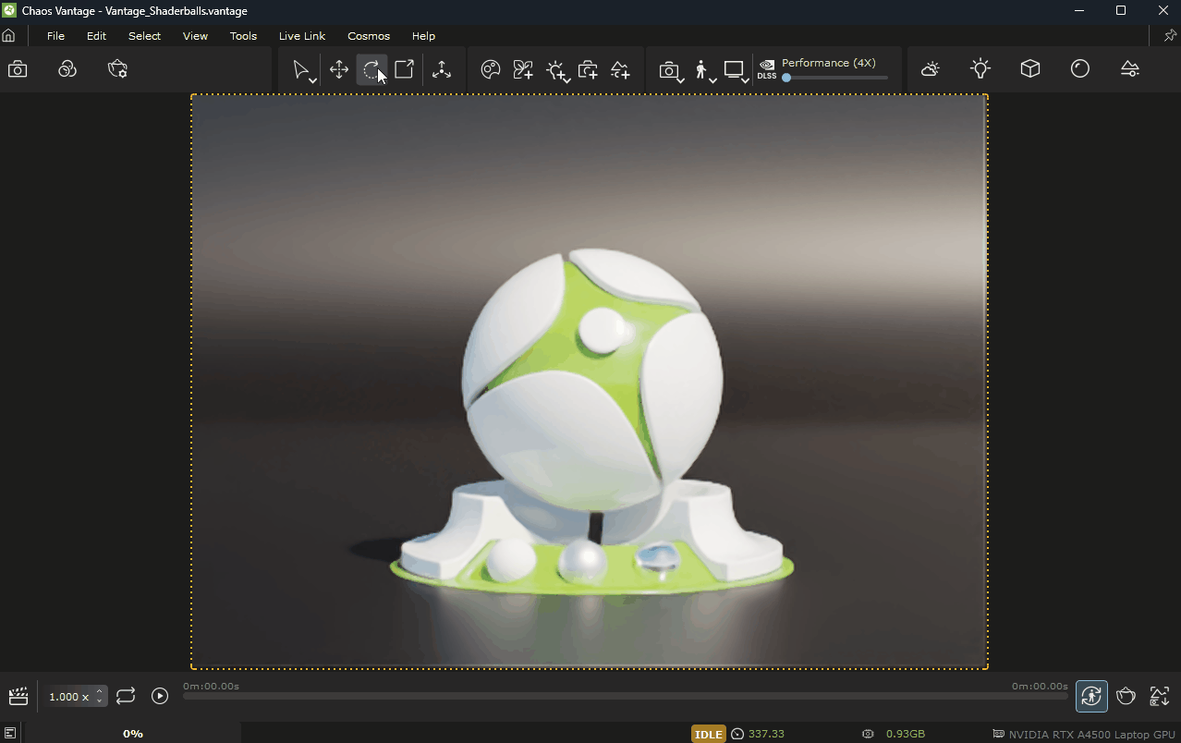
Task: Click the add camera icon
Action: [588, 69]
